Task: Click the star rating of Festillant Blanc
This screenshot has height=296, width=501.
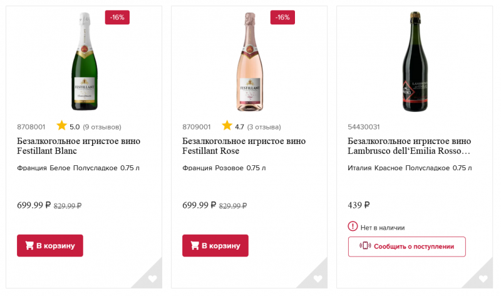Action: 61,126
